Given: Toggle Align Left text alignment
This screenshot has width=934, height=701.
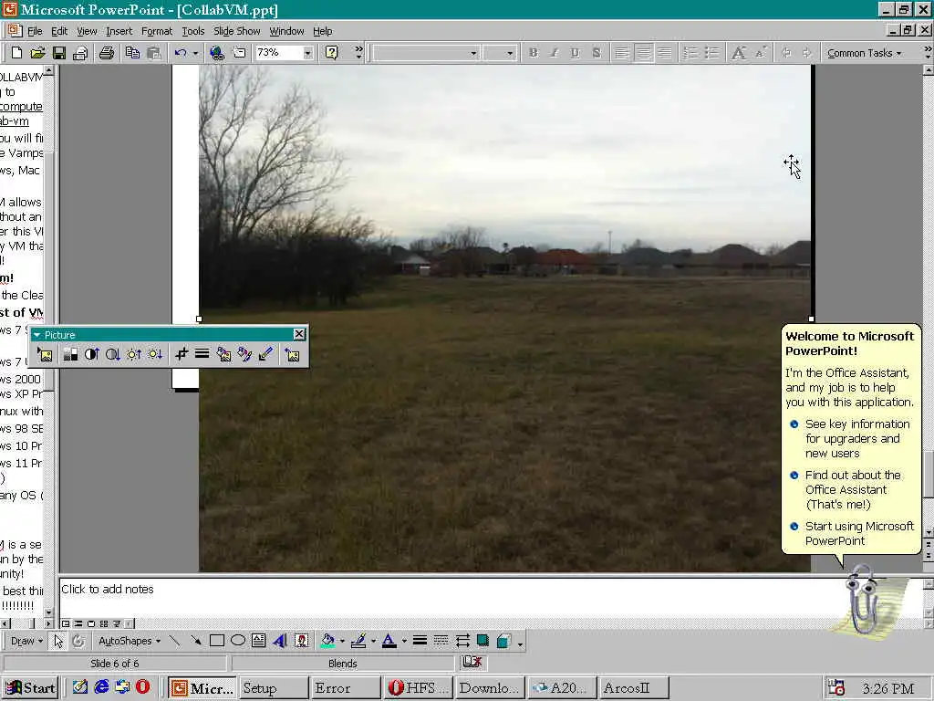Looking at the screenshot, I should [622, 53].
